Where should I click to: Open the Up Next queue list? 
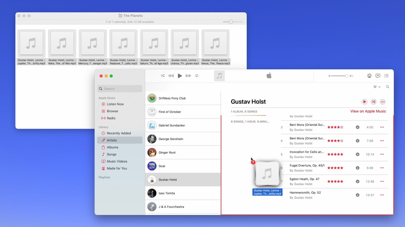tap(386, 76)
